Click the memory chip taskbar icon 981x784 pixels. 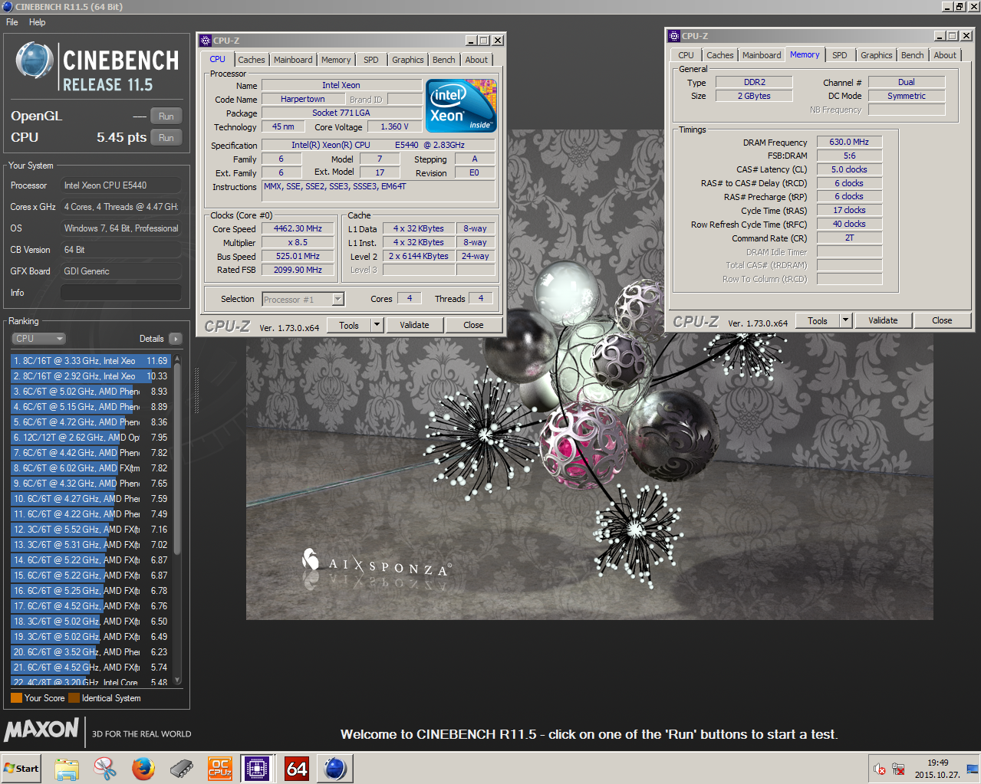coord(182,768)
